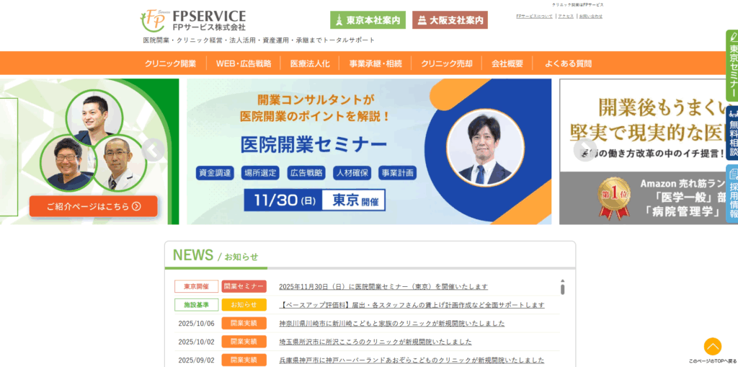The image size is (738, 367).
Task: Open the 採用情報 side tab
Action: click(x=732, y=194)
